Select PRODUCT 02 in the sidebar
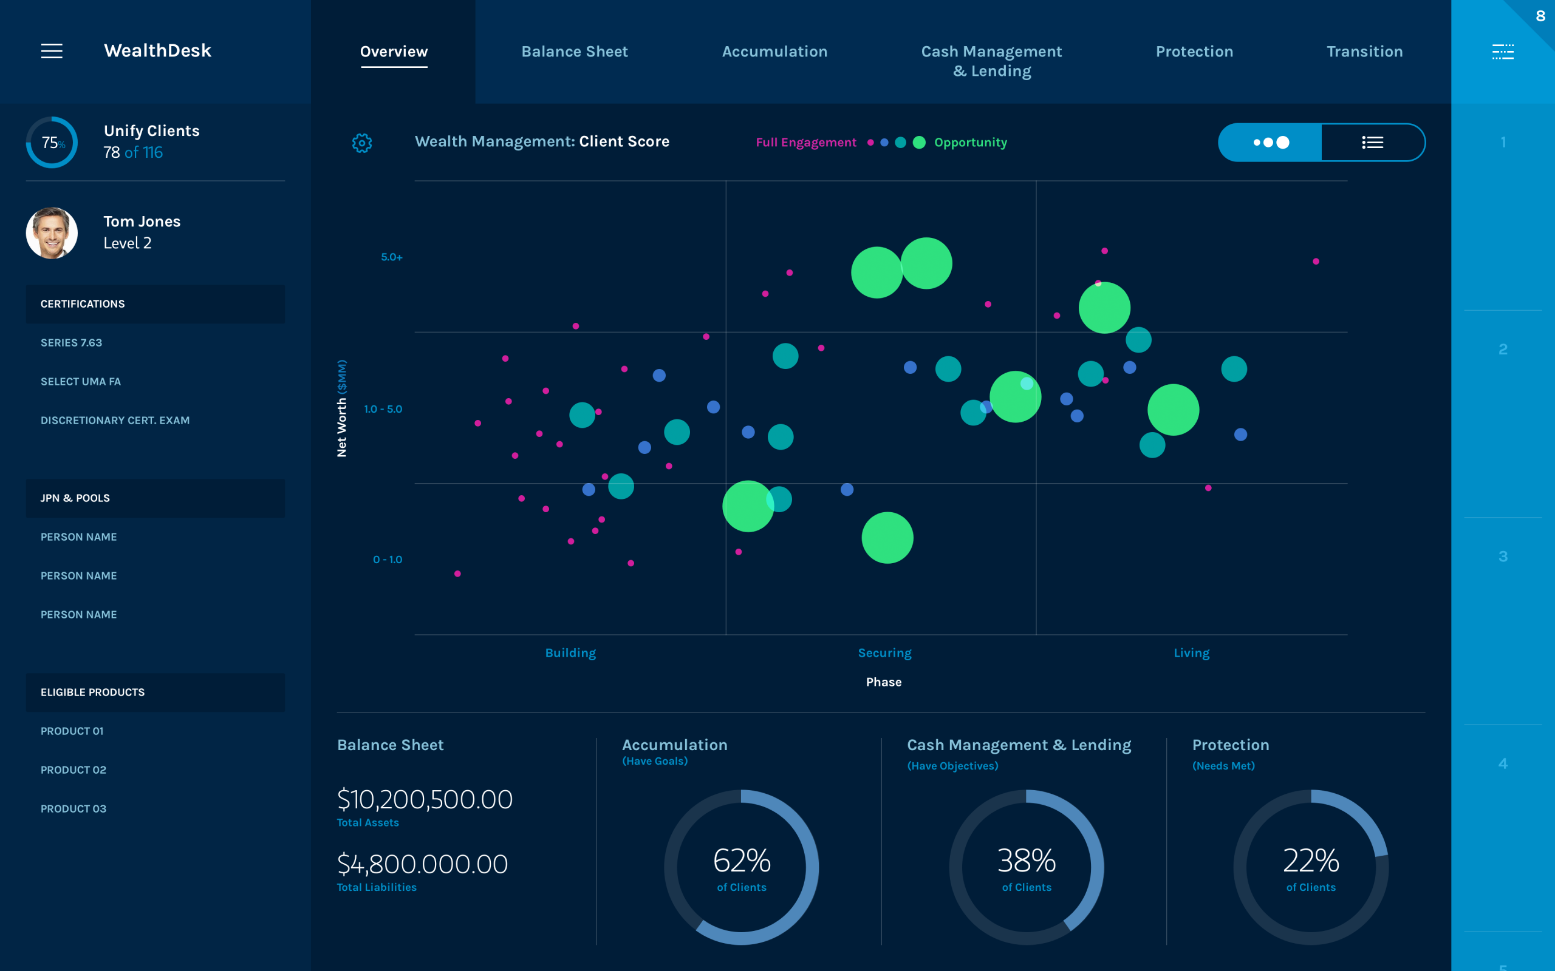Screen dimensions: 1555x971 coord(73,770)
